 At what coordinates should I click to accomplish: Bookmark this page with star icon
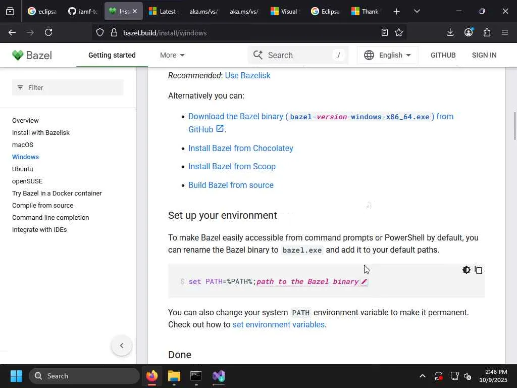tap(399, 32)
